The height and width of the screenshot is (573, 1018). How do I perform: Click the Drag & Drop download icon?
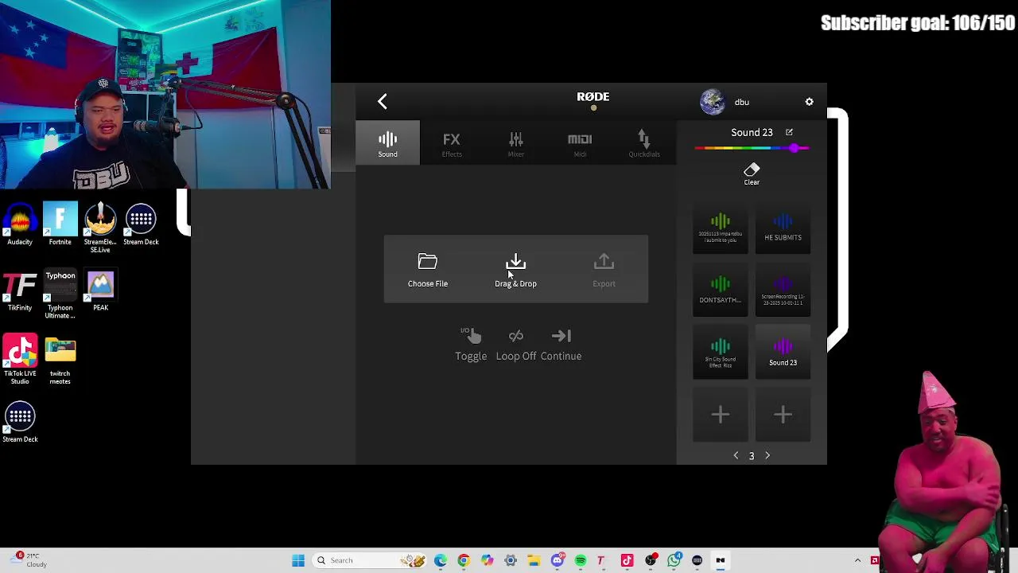click(x=515, y=262)
